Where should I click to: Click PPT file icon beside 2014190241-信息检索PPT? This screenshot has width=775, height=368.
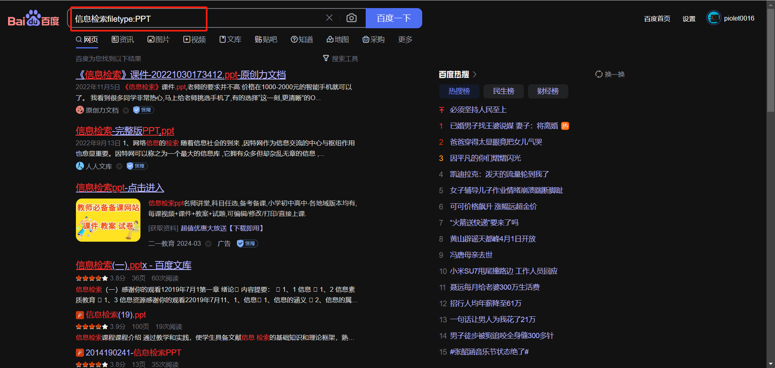tap(80, 353)
